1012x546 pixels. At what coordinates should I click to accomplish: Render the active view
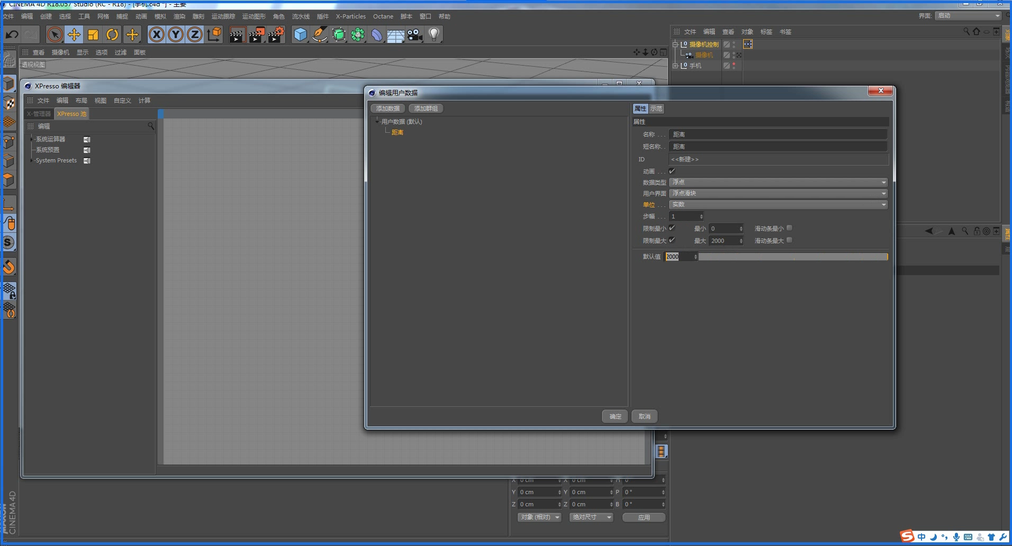tap(237, 35)
